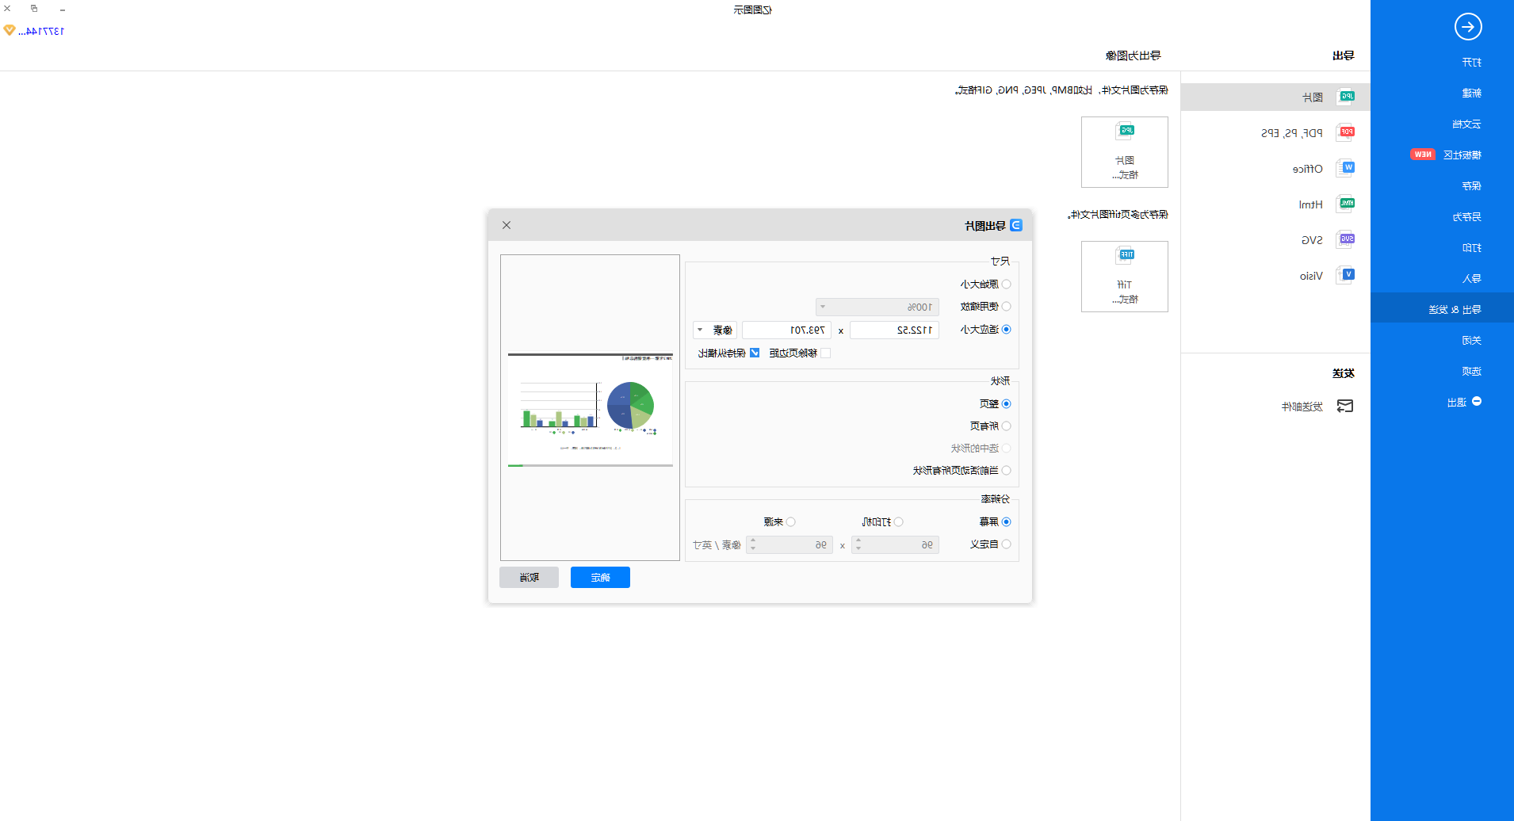Click the 发送邮件 envelope icon
The width and height of the screenshot is (1514, 821).
[x=1345, y=406]
